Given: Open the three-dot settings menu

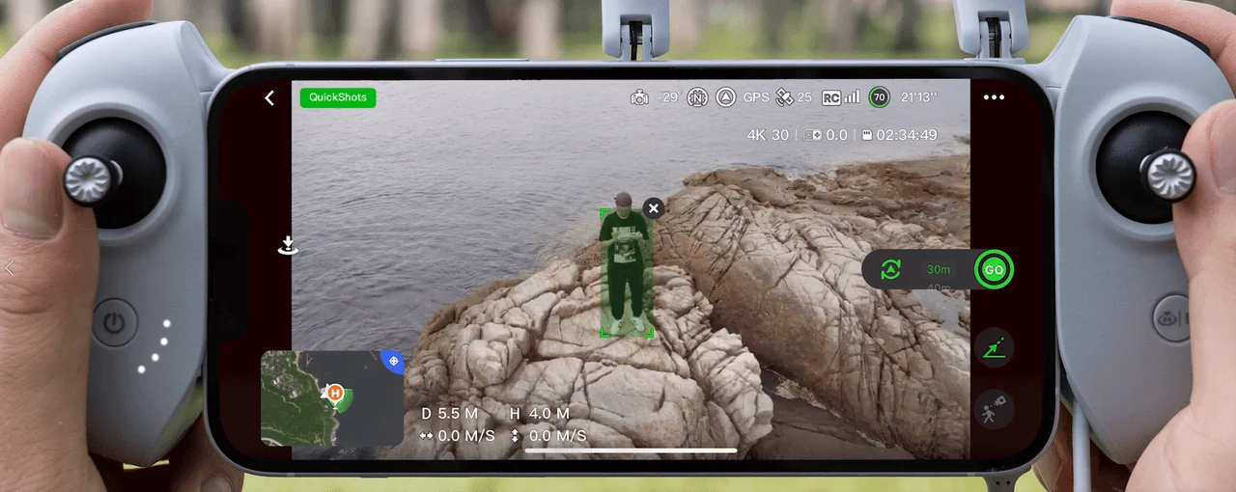Looking at the screenshot, I should (994, 97).
